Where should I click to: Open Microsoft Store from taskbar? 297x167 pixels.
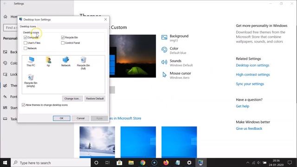(x=119, y=163)
